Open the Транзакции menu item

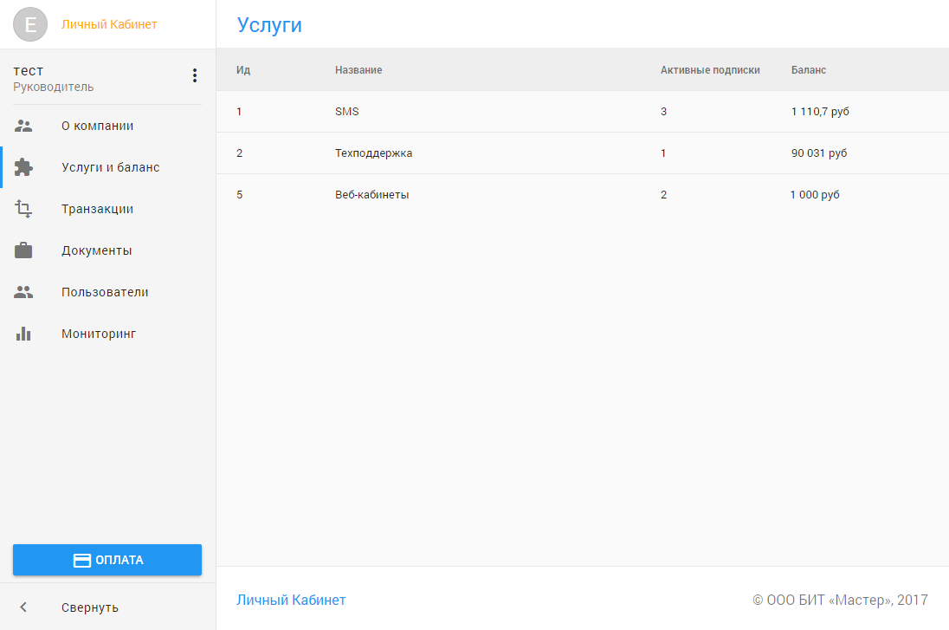point(97,209)
